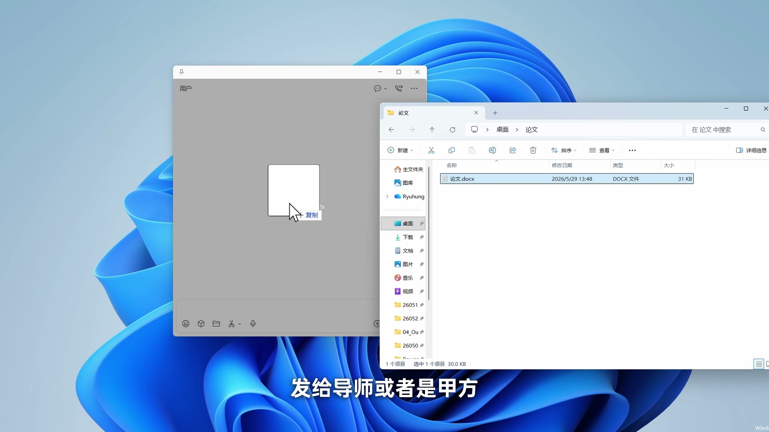
Task: Switch to details view via status bar icon
Action: 759,364
